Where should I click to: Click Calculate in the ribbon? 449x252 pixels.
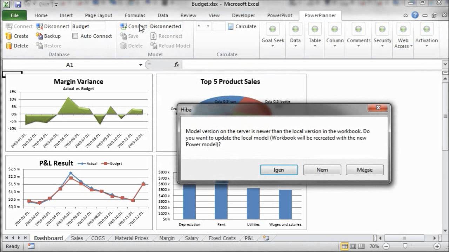click(x=242, y=26)
